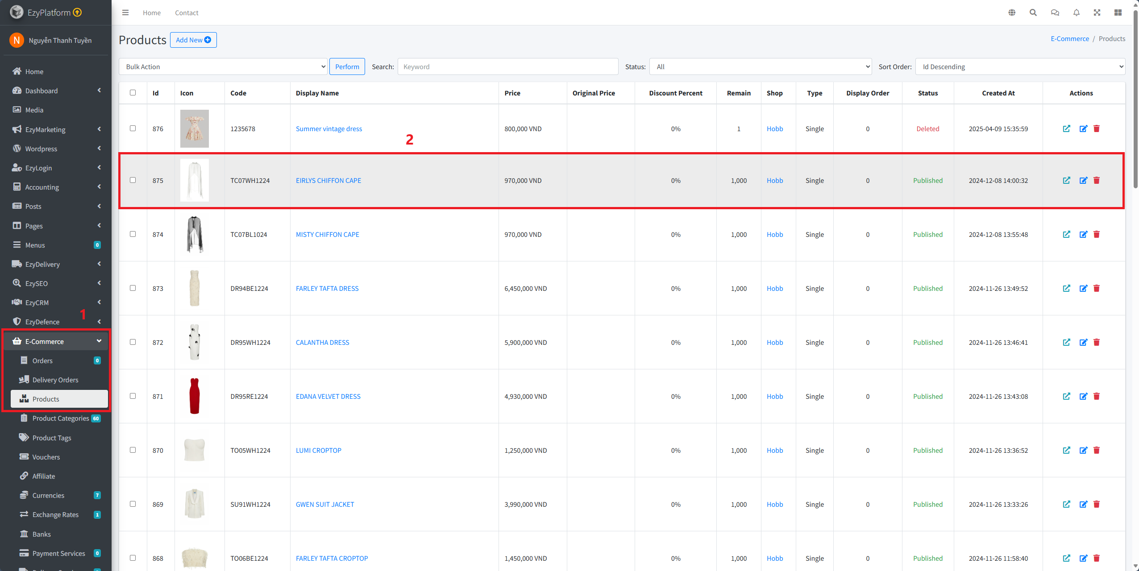Check the box for product 872
Screen dimensions: 1139x571
(x=133, y=342)
